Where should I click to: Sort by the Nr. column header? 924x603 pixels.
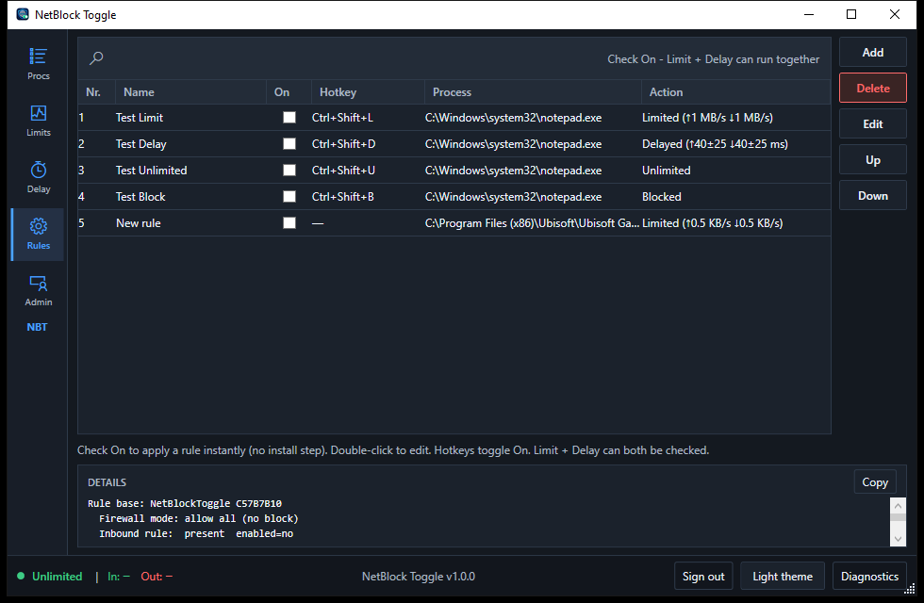click(x=96, y=92)
